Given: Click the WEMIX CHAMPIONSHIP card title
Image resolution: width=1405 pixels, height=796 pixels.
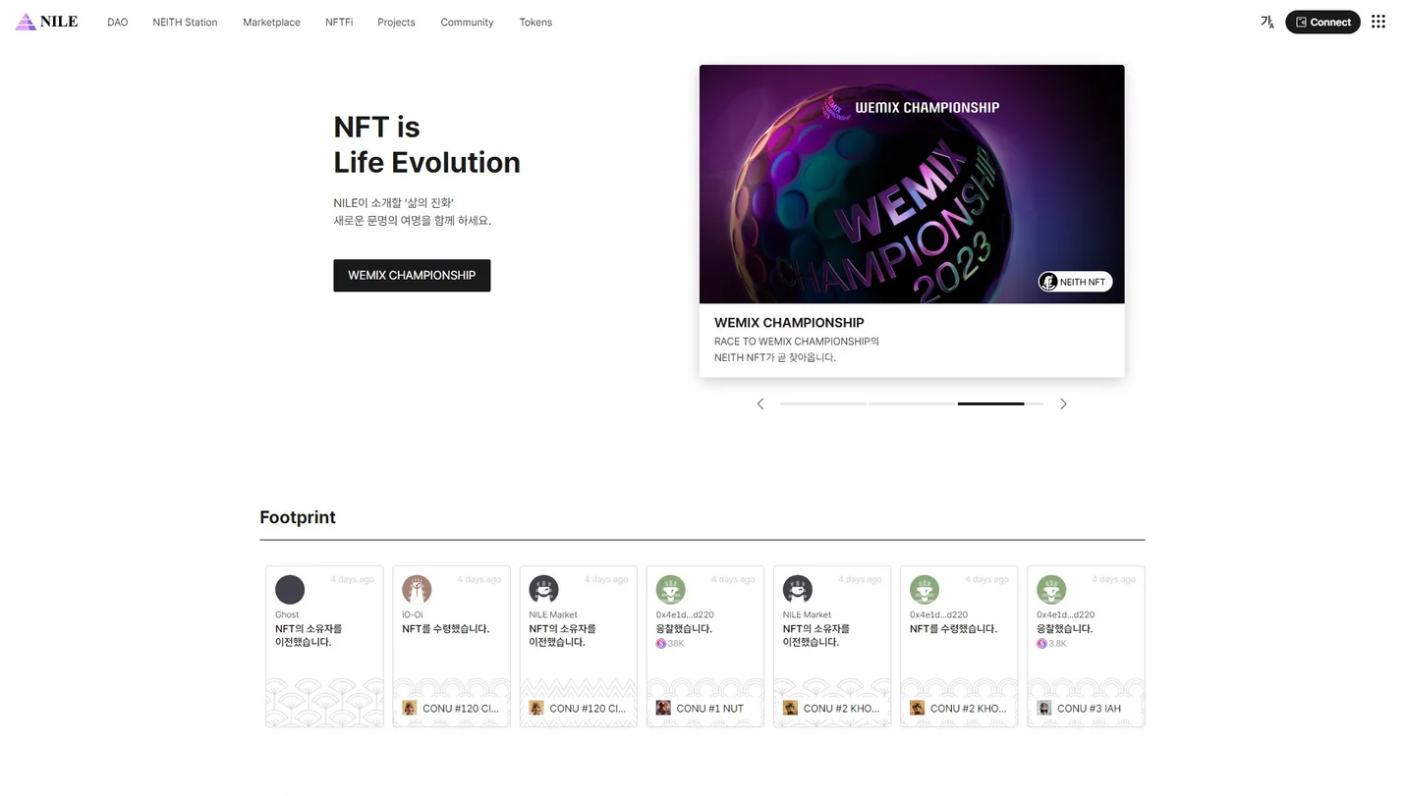Looking at the screenshot, I should point(789,322).
